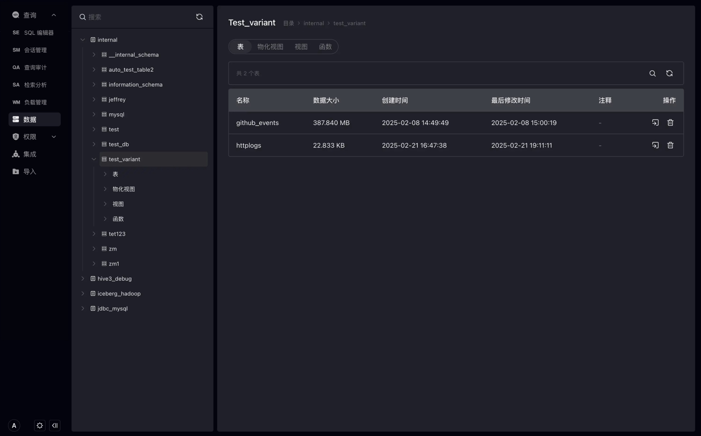Go to 目录 in breadcrumb
The image size is (701, 436).
click(x=289, y=23)
